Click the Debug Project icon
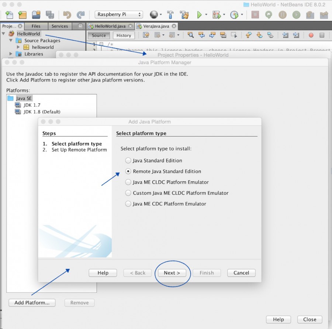The height and width of the screenshot is (329, 332). point(217,15)
